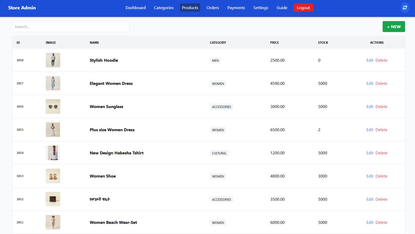Click the New Design Habesha Tshirt image
Image resolution: width=415 pixels, height=234 pixels.
click(53, 153)
